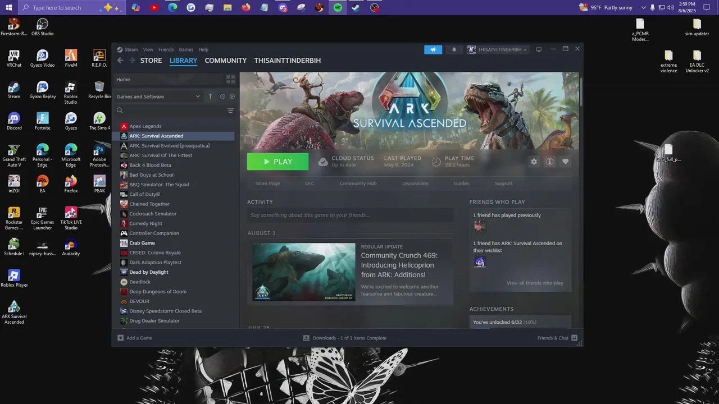This screenshot has height=404, width=719.
Task: Click the activity comment input field
Action: tap(351, 215)
